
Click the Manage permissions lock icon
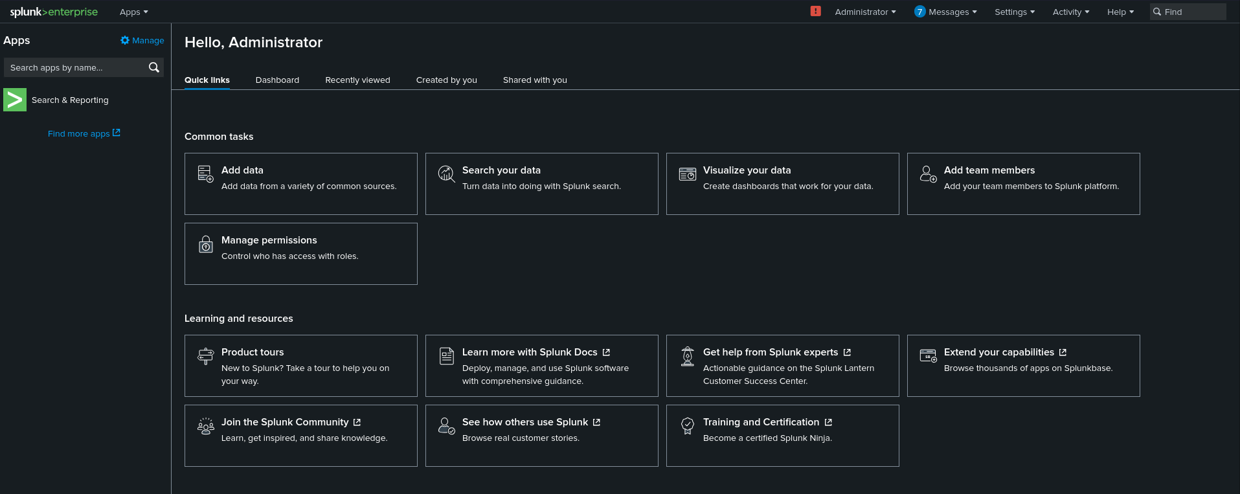click(205, 244)
